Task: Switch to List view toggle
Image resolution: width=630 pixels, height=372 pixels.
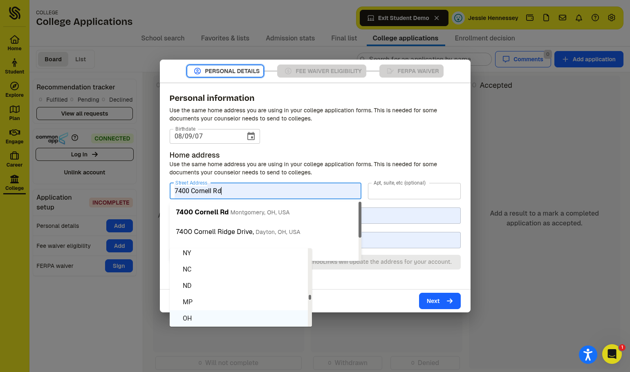Action: click(x=81, y=59)
